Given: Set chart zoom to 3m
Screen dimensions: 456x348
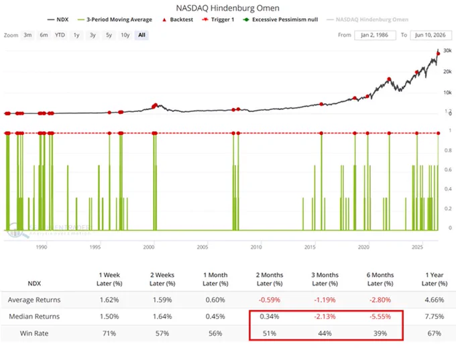Looking at the screenshot, I should [x=27, y=35].
